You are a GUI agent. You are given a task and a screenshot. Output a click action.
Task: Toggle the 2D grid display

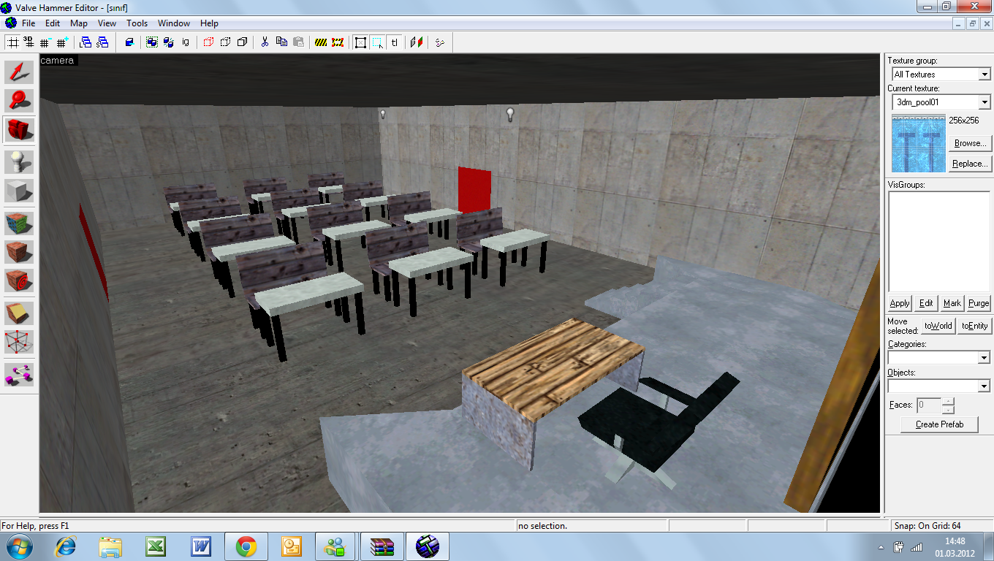(12, 42)
